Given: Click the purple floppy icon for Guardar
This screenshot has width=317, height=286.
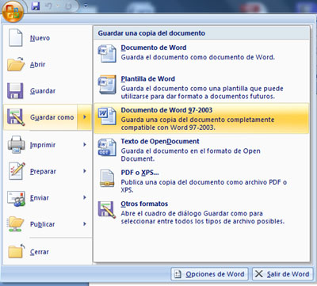Looking at the screenshot, I should coord(15,90).
